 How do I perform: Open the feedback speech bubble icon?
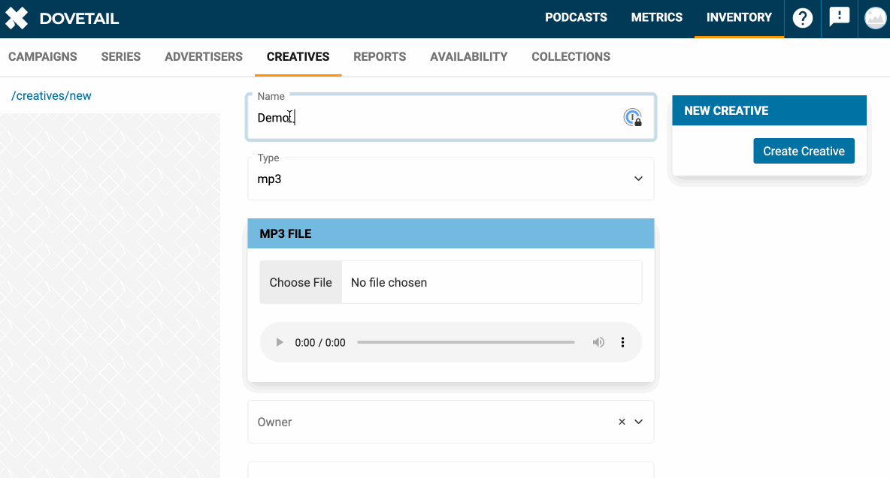(839, 17)
